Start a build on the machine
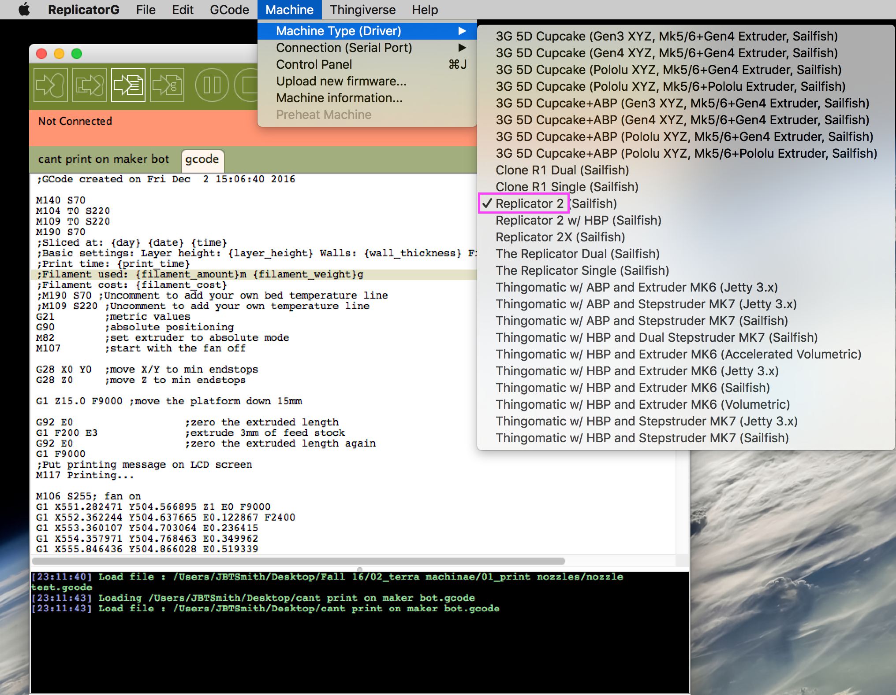 point(50,85)
